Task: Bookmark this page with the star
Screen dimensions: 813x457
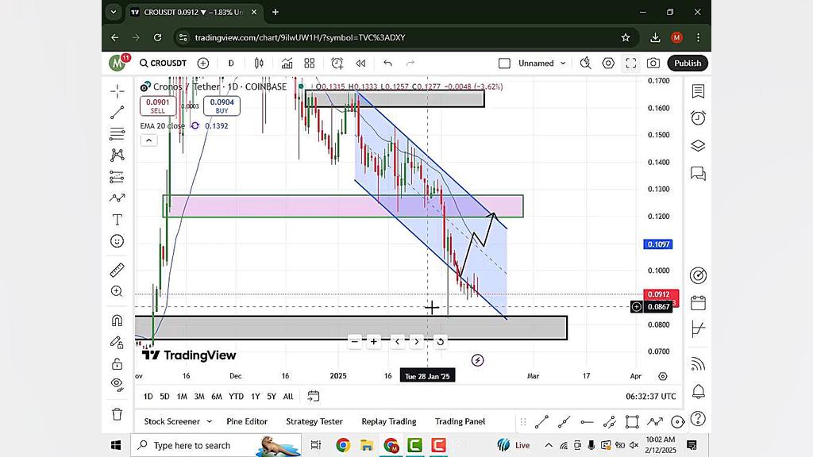Action: point(626,37)
